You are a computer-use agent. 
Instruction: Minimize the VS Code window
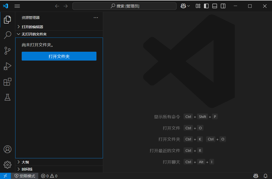235,6
